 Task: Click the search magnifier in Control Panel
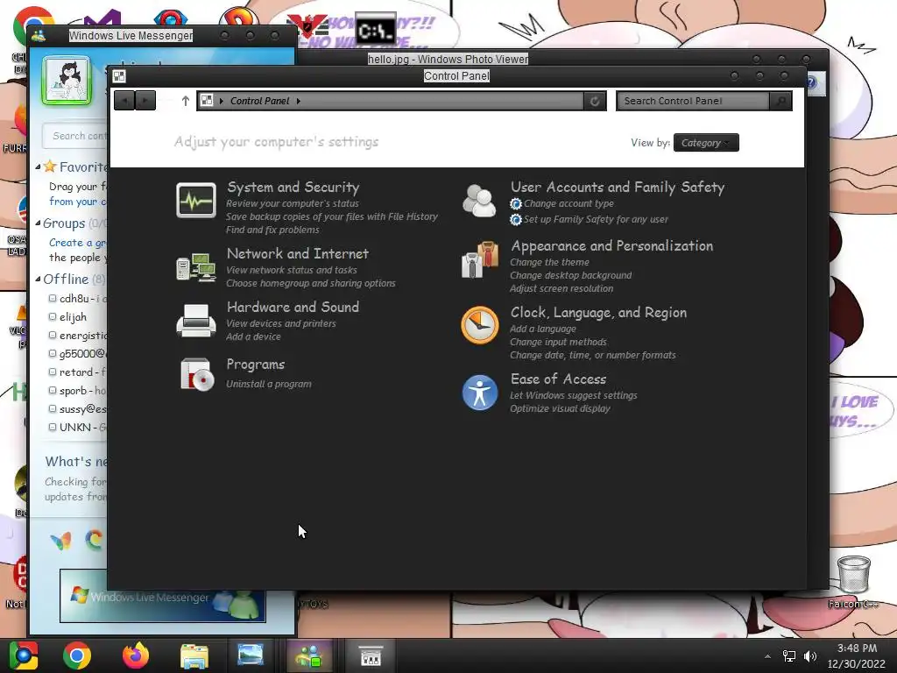pos(780,101)
